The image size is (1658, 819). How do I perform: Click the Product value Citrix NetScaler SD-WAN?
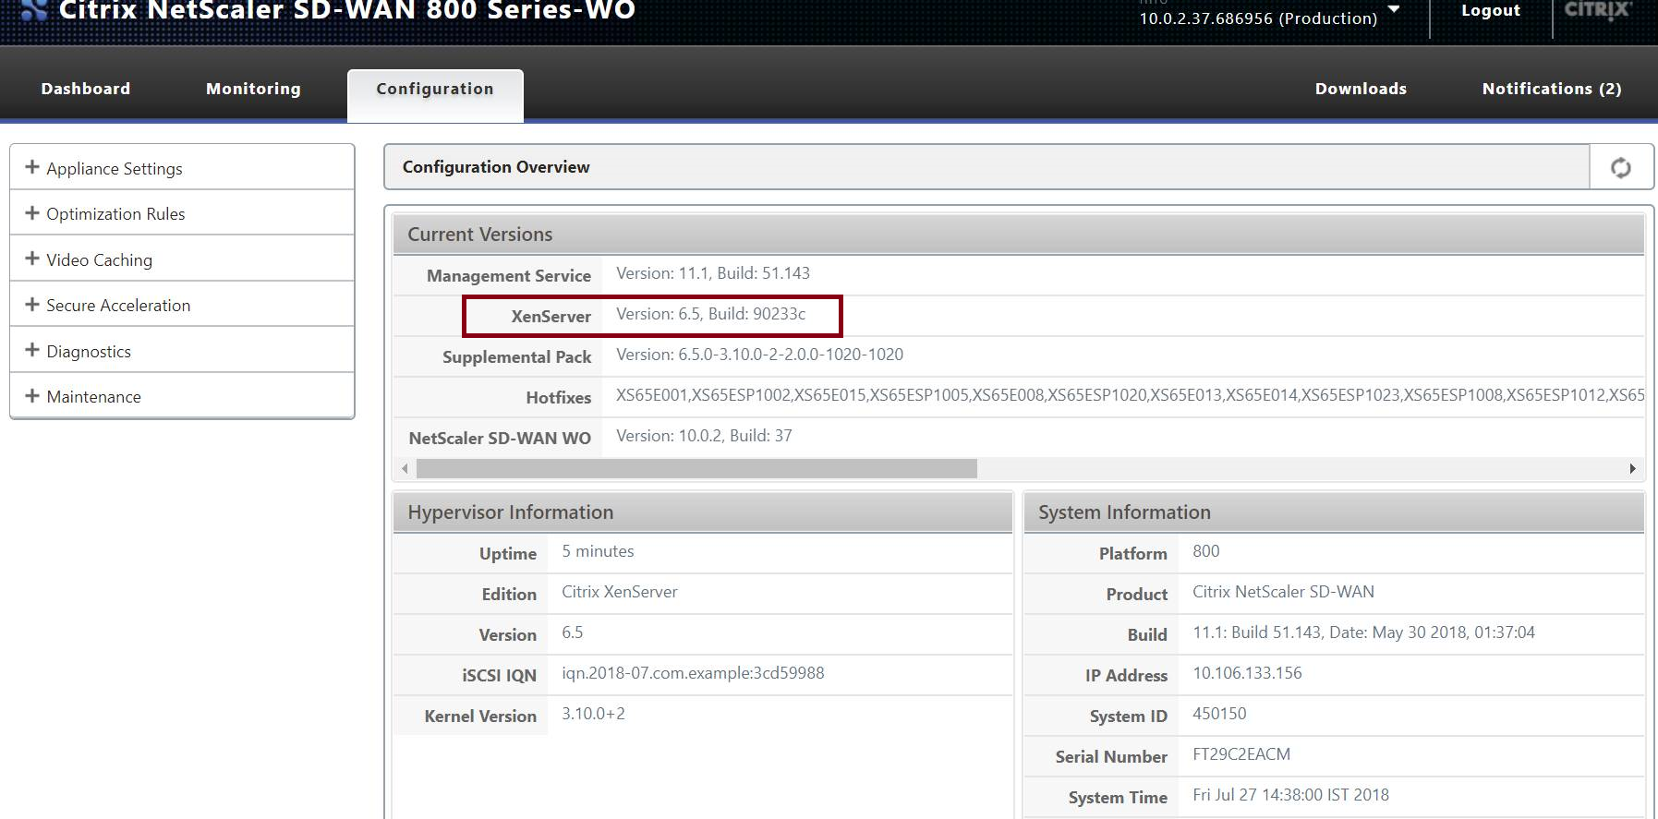click(x=1283, y=592)
